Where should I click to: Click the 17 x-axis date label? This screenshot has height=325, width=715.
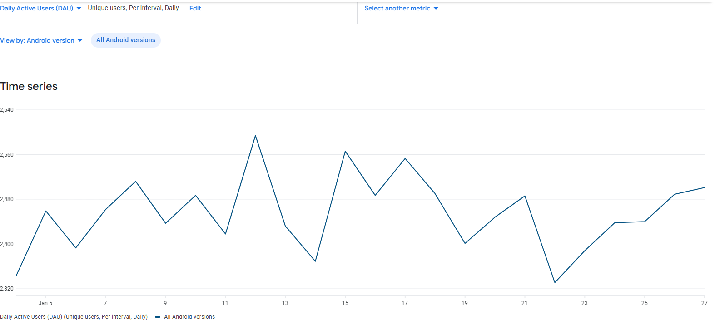click(x=405, y=303)
